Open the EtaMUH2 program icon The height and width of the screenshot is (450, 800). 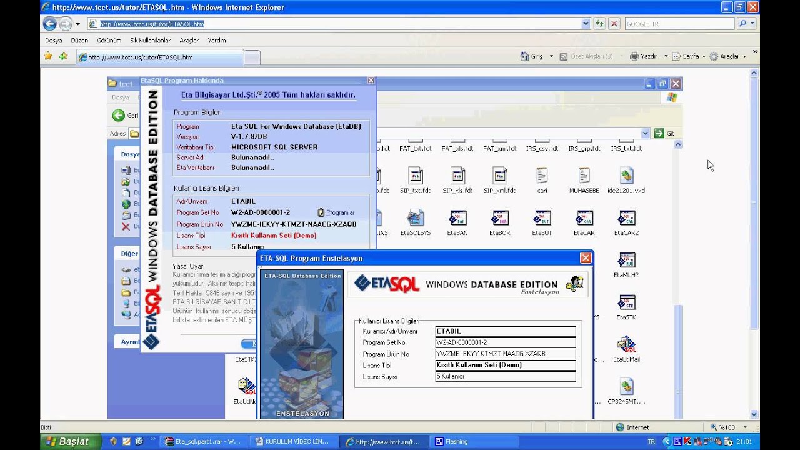626,261
